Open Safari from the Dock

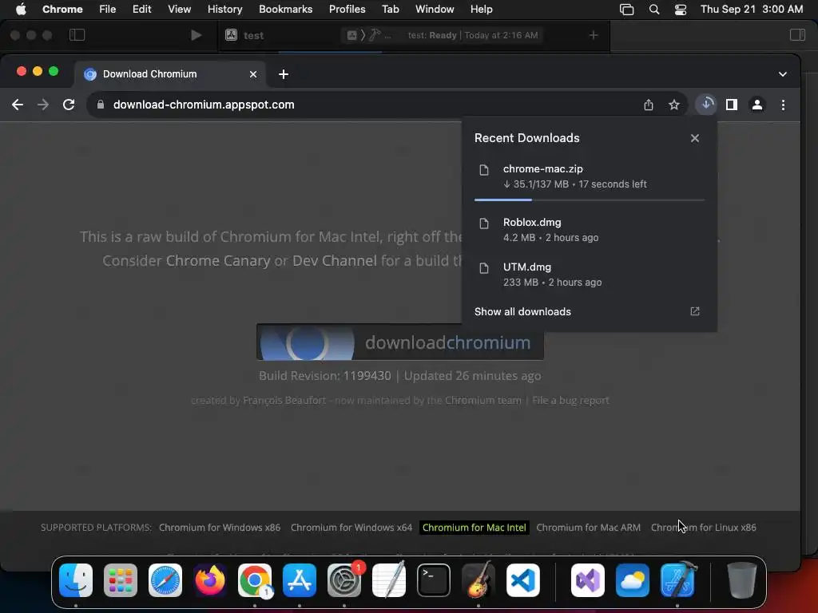pyautogui.click(x=165, y=580)
